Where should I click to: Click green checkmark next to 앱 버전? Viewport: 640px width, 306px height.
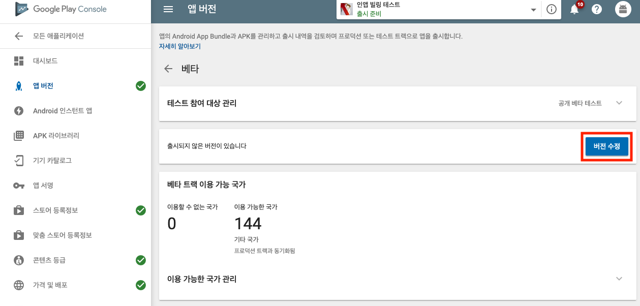point(141,86)
